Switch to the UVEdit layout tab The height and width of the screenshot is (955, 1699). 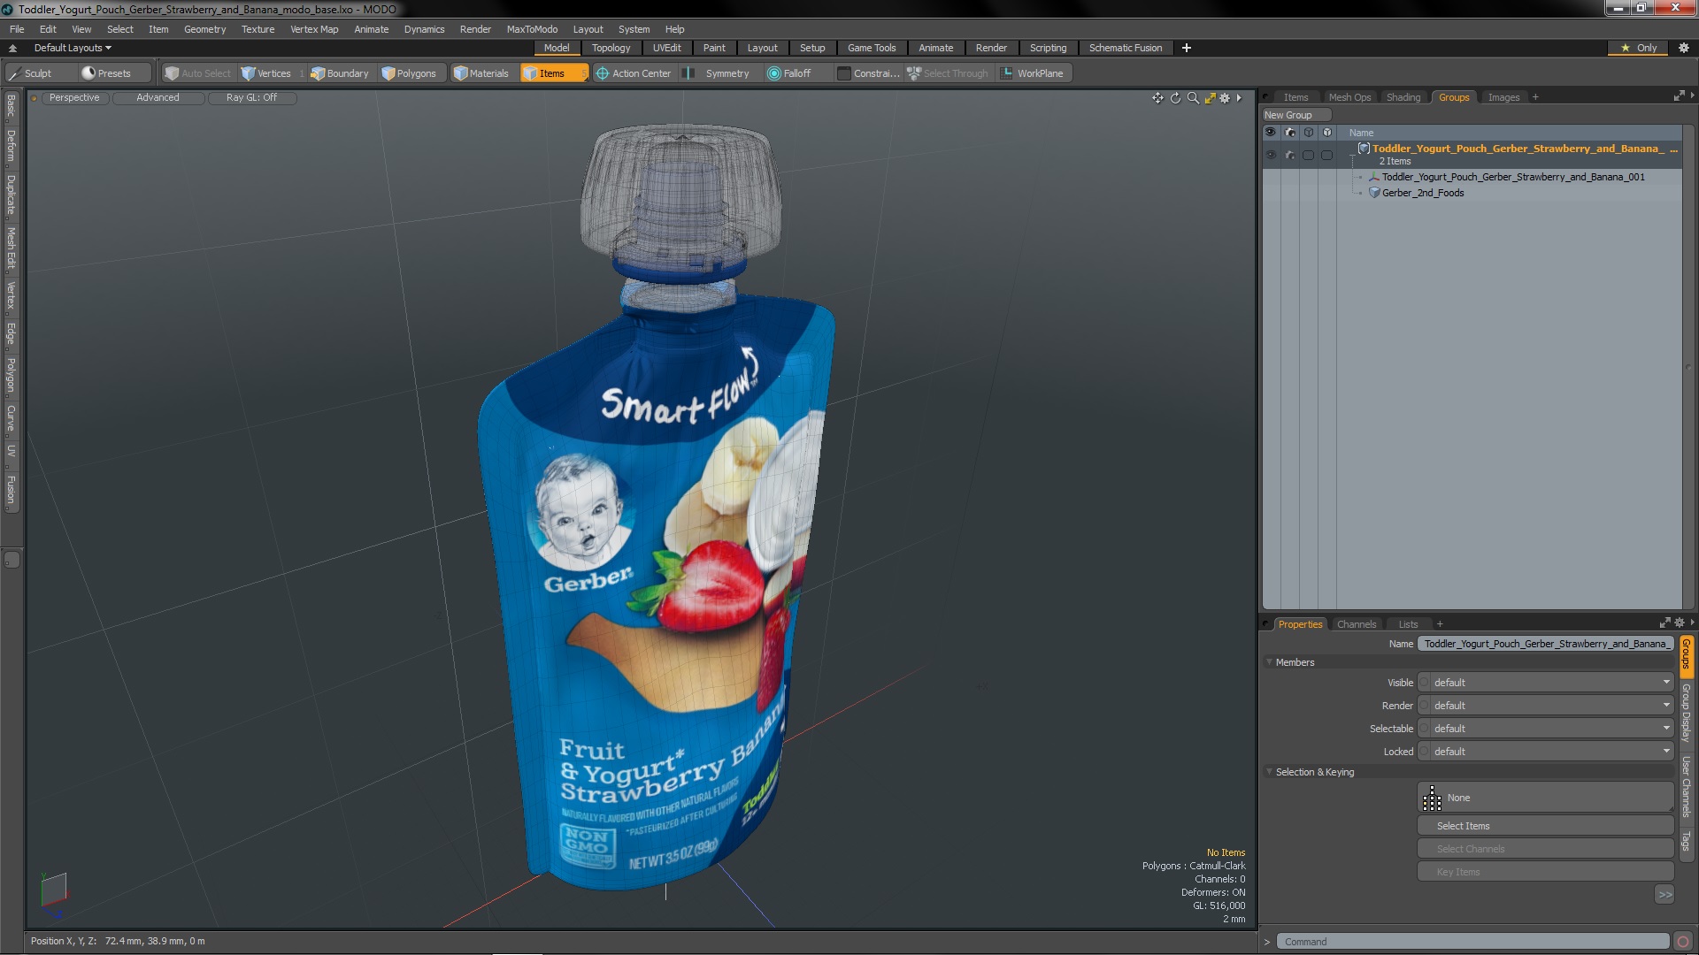click(666, 48)
